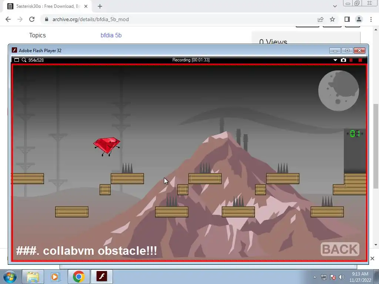
Task: Click the Topics label
Action: tap(37, 35)
